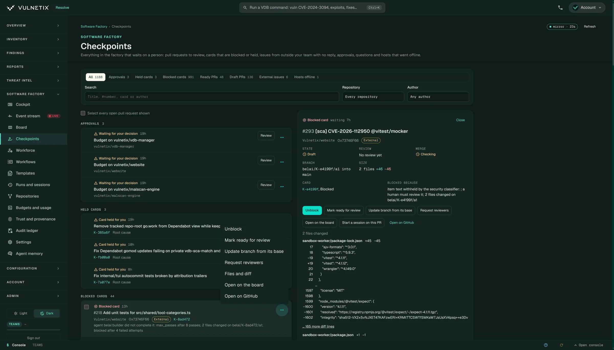Viewport: 614px width, 350px height.
Task: Open Budgets and usage
Action: [34, 208]
